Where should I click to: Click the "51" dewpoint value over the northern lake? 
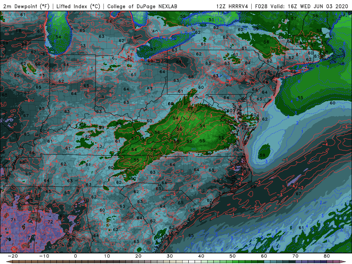pos(211,20)
